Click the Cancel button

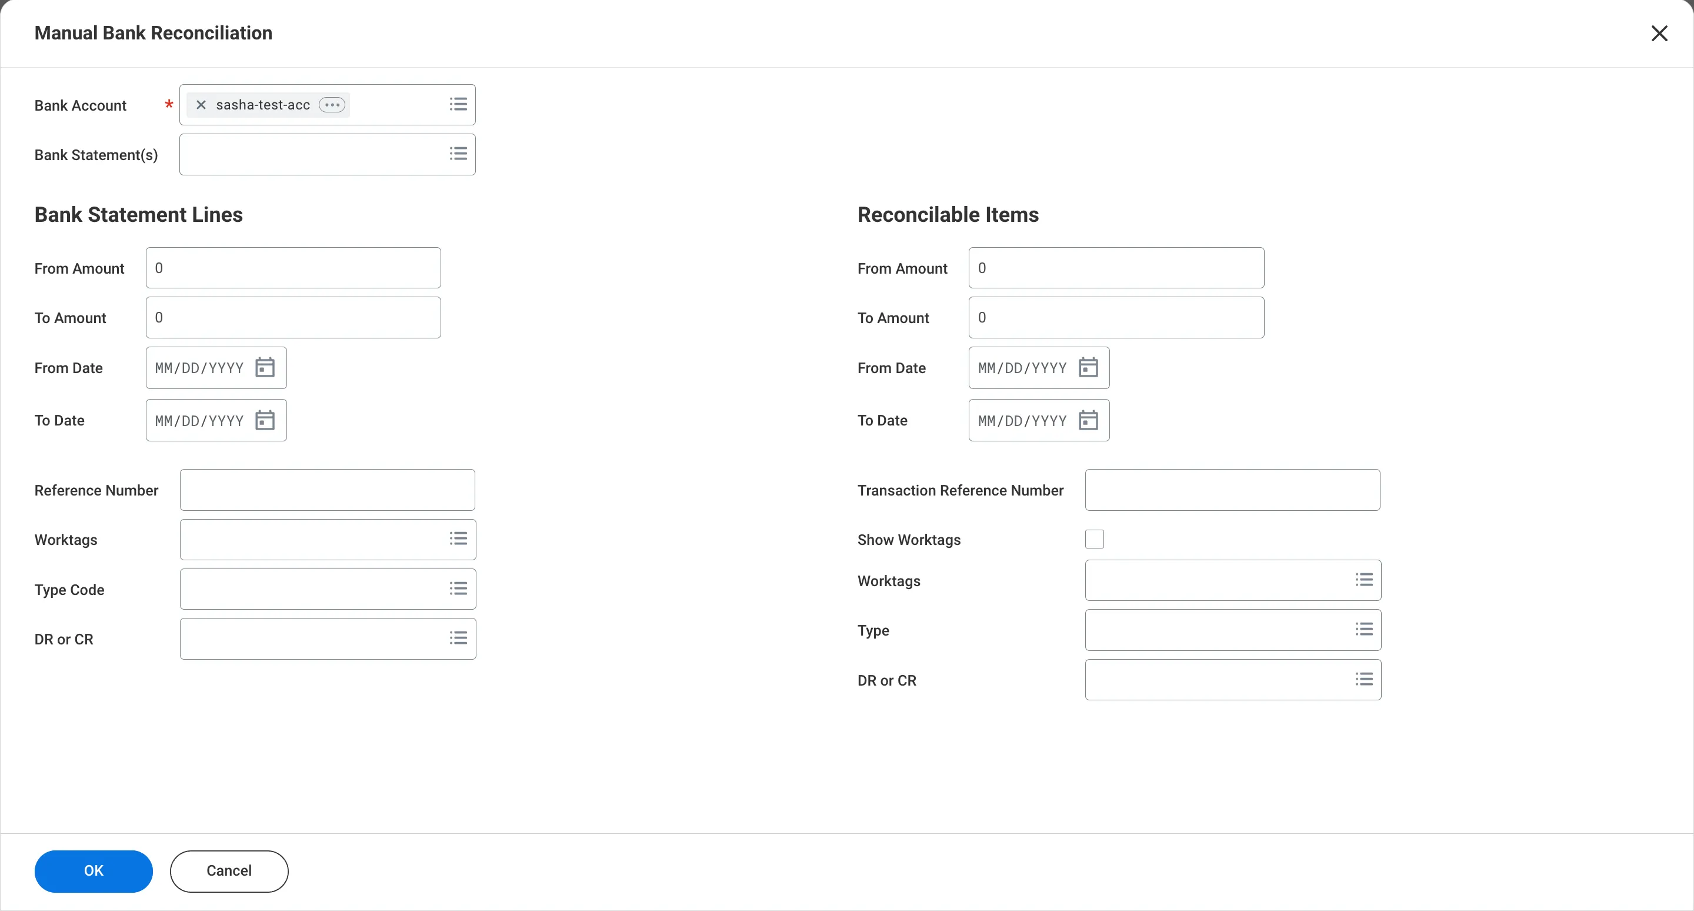pos(229,872)
